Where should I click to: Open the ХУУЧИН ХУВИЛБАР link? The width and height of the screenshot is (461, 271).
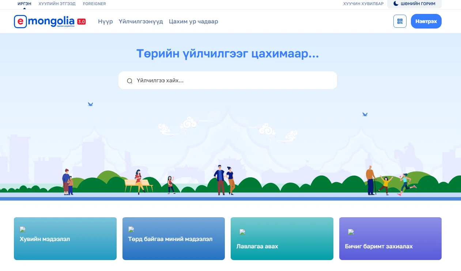[363, 4]
